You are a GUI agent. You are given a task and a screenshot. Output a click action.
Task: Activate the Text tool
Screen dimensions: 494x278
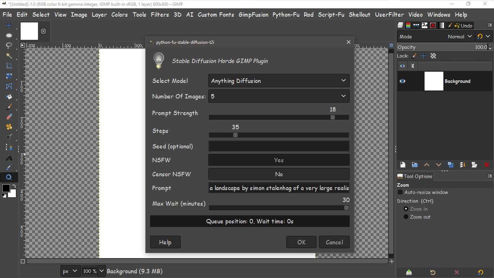(9, 157)
